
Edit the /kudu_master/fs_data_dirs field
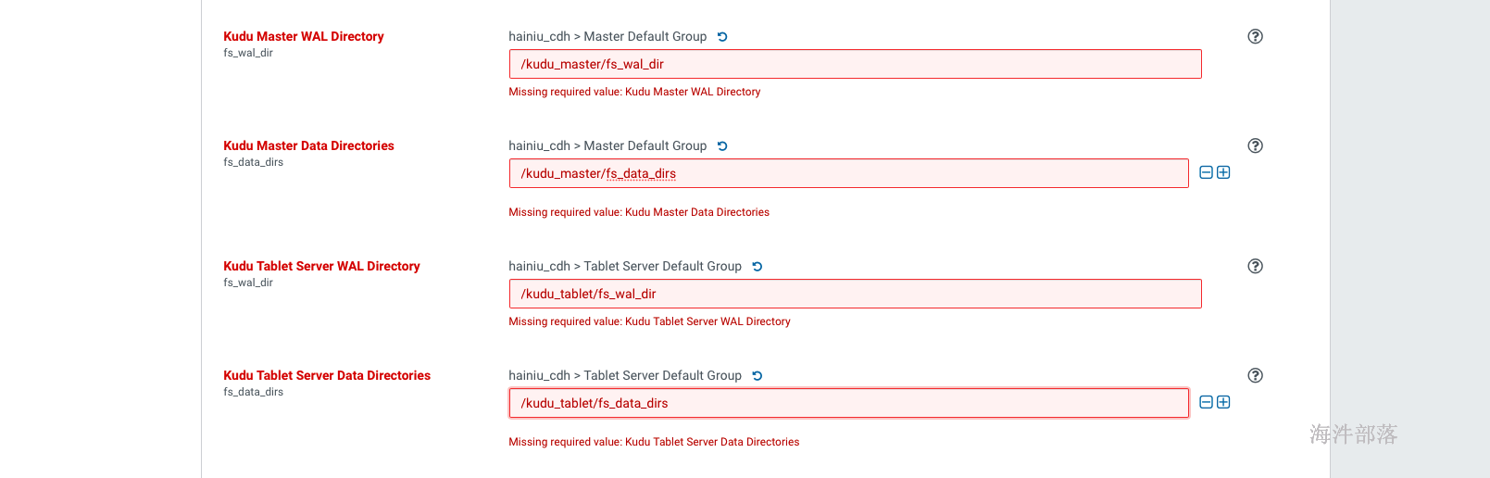pyautogui.click(x=848, y=173)
